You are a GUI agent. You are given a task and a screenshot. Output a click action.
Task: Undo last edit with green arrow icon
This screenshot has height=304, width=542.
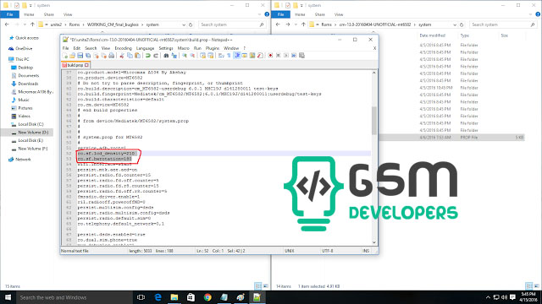coord(148,56)
